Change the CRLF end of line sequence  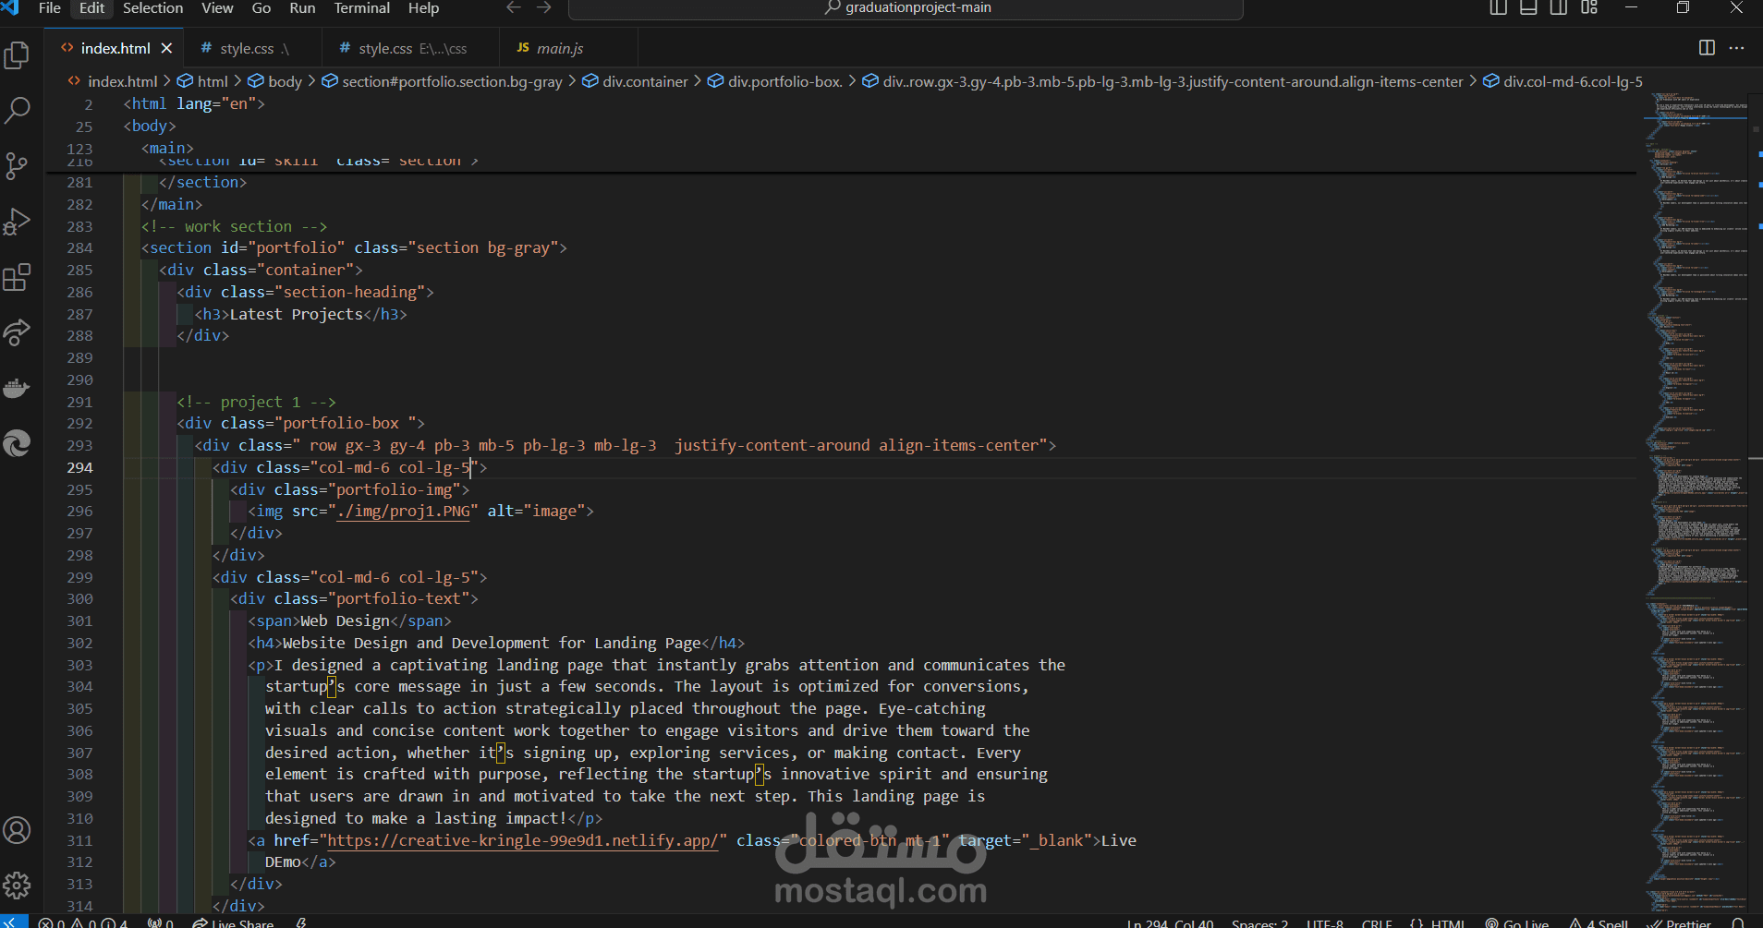[x=1377, y=922]
